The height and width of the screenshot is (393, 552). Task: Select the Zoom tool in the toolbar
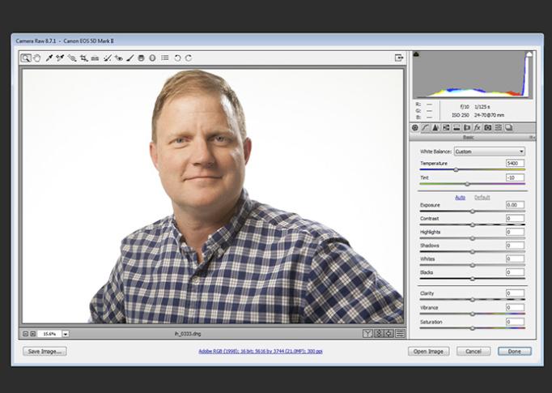pyautogui.click(x=25, y=58)
